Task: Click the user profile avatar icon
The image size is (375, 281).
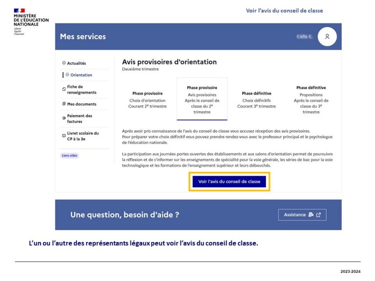Action: [327, 37]
